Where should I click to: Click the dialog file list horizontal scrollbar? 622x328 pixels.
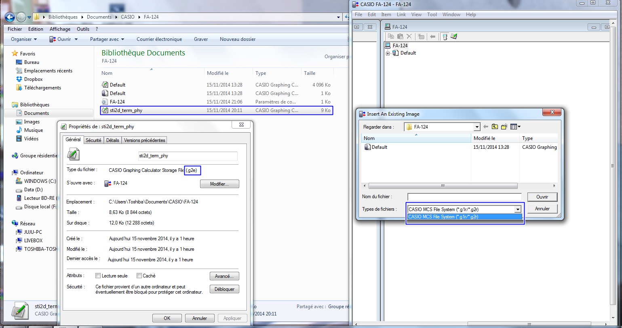click(443, 186)
